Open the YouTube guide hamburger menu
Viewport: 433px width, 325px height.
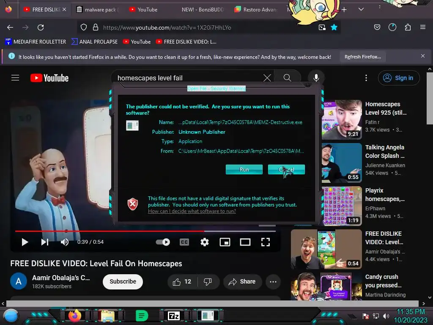coord(15,78)
